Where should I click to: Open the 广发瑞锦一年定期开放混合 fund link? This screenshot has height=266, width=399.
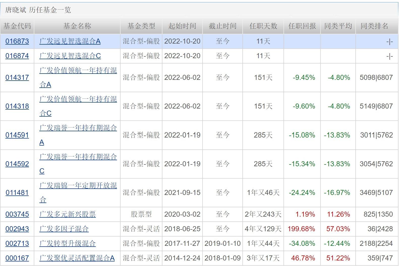[78, 193]
